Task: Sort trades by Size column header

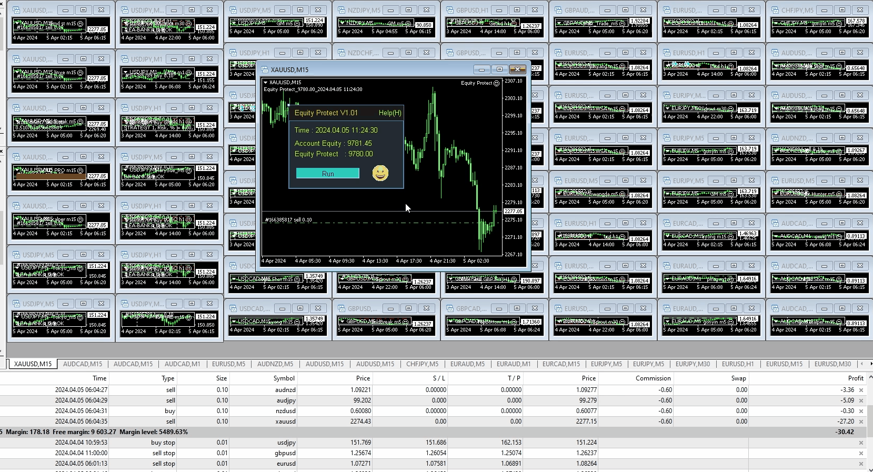Action: pos(222,378)
